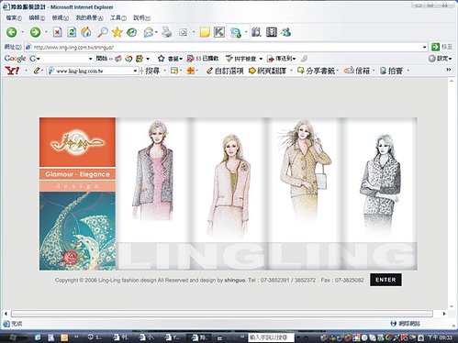Click in the Google toolbar search field
This screenshot has height=343, width=458.
click(x=64, y=59)
